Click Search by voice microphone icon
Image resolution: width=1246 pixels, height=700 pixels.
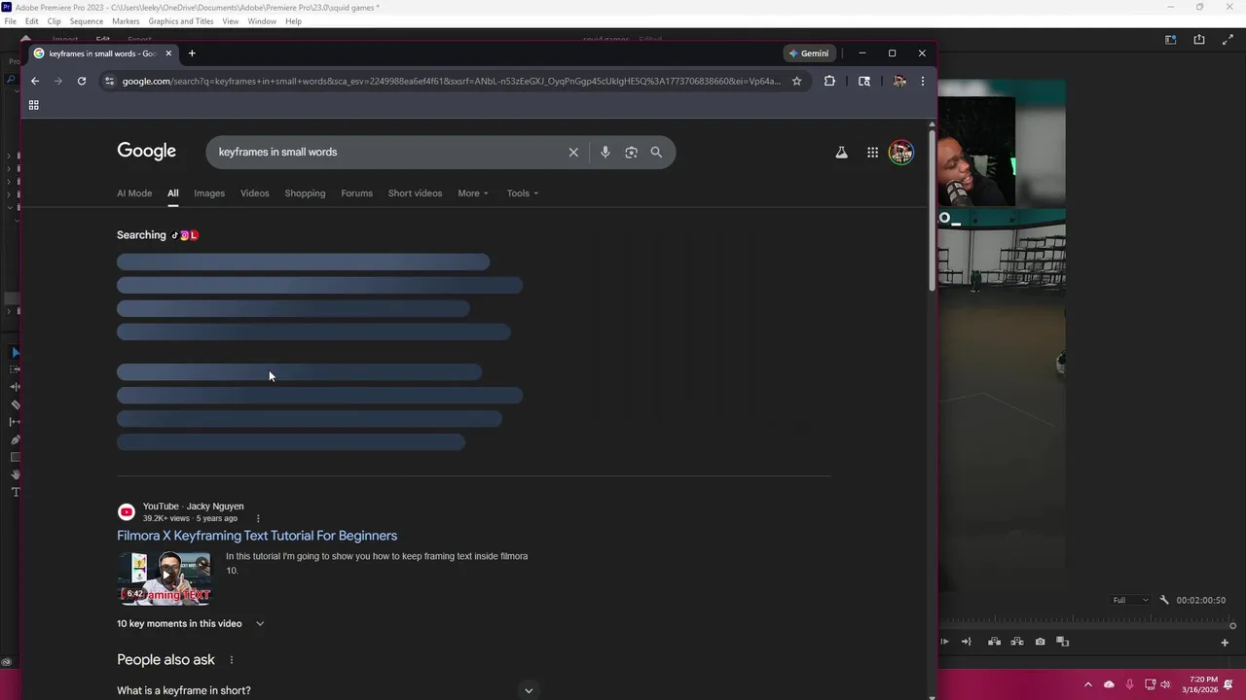(605, 152)
